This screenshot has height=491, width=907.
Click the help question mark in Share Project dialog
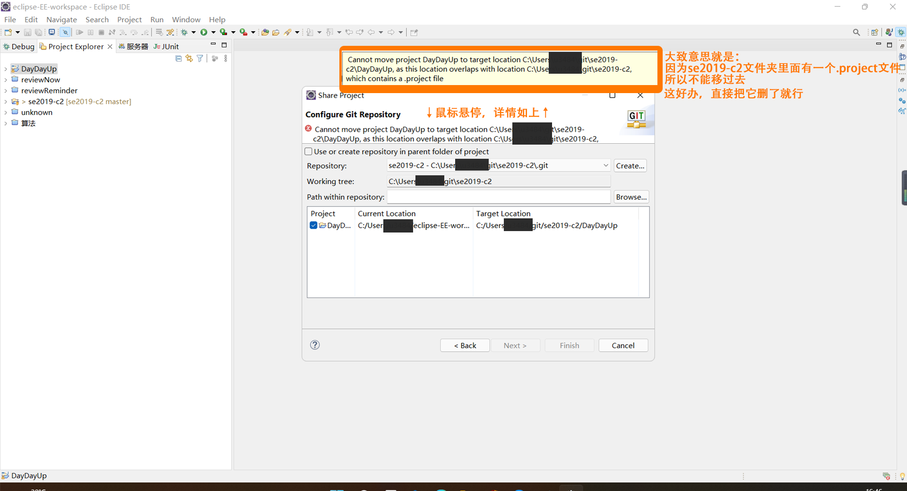point(315,345)
